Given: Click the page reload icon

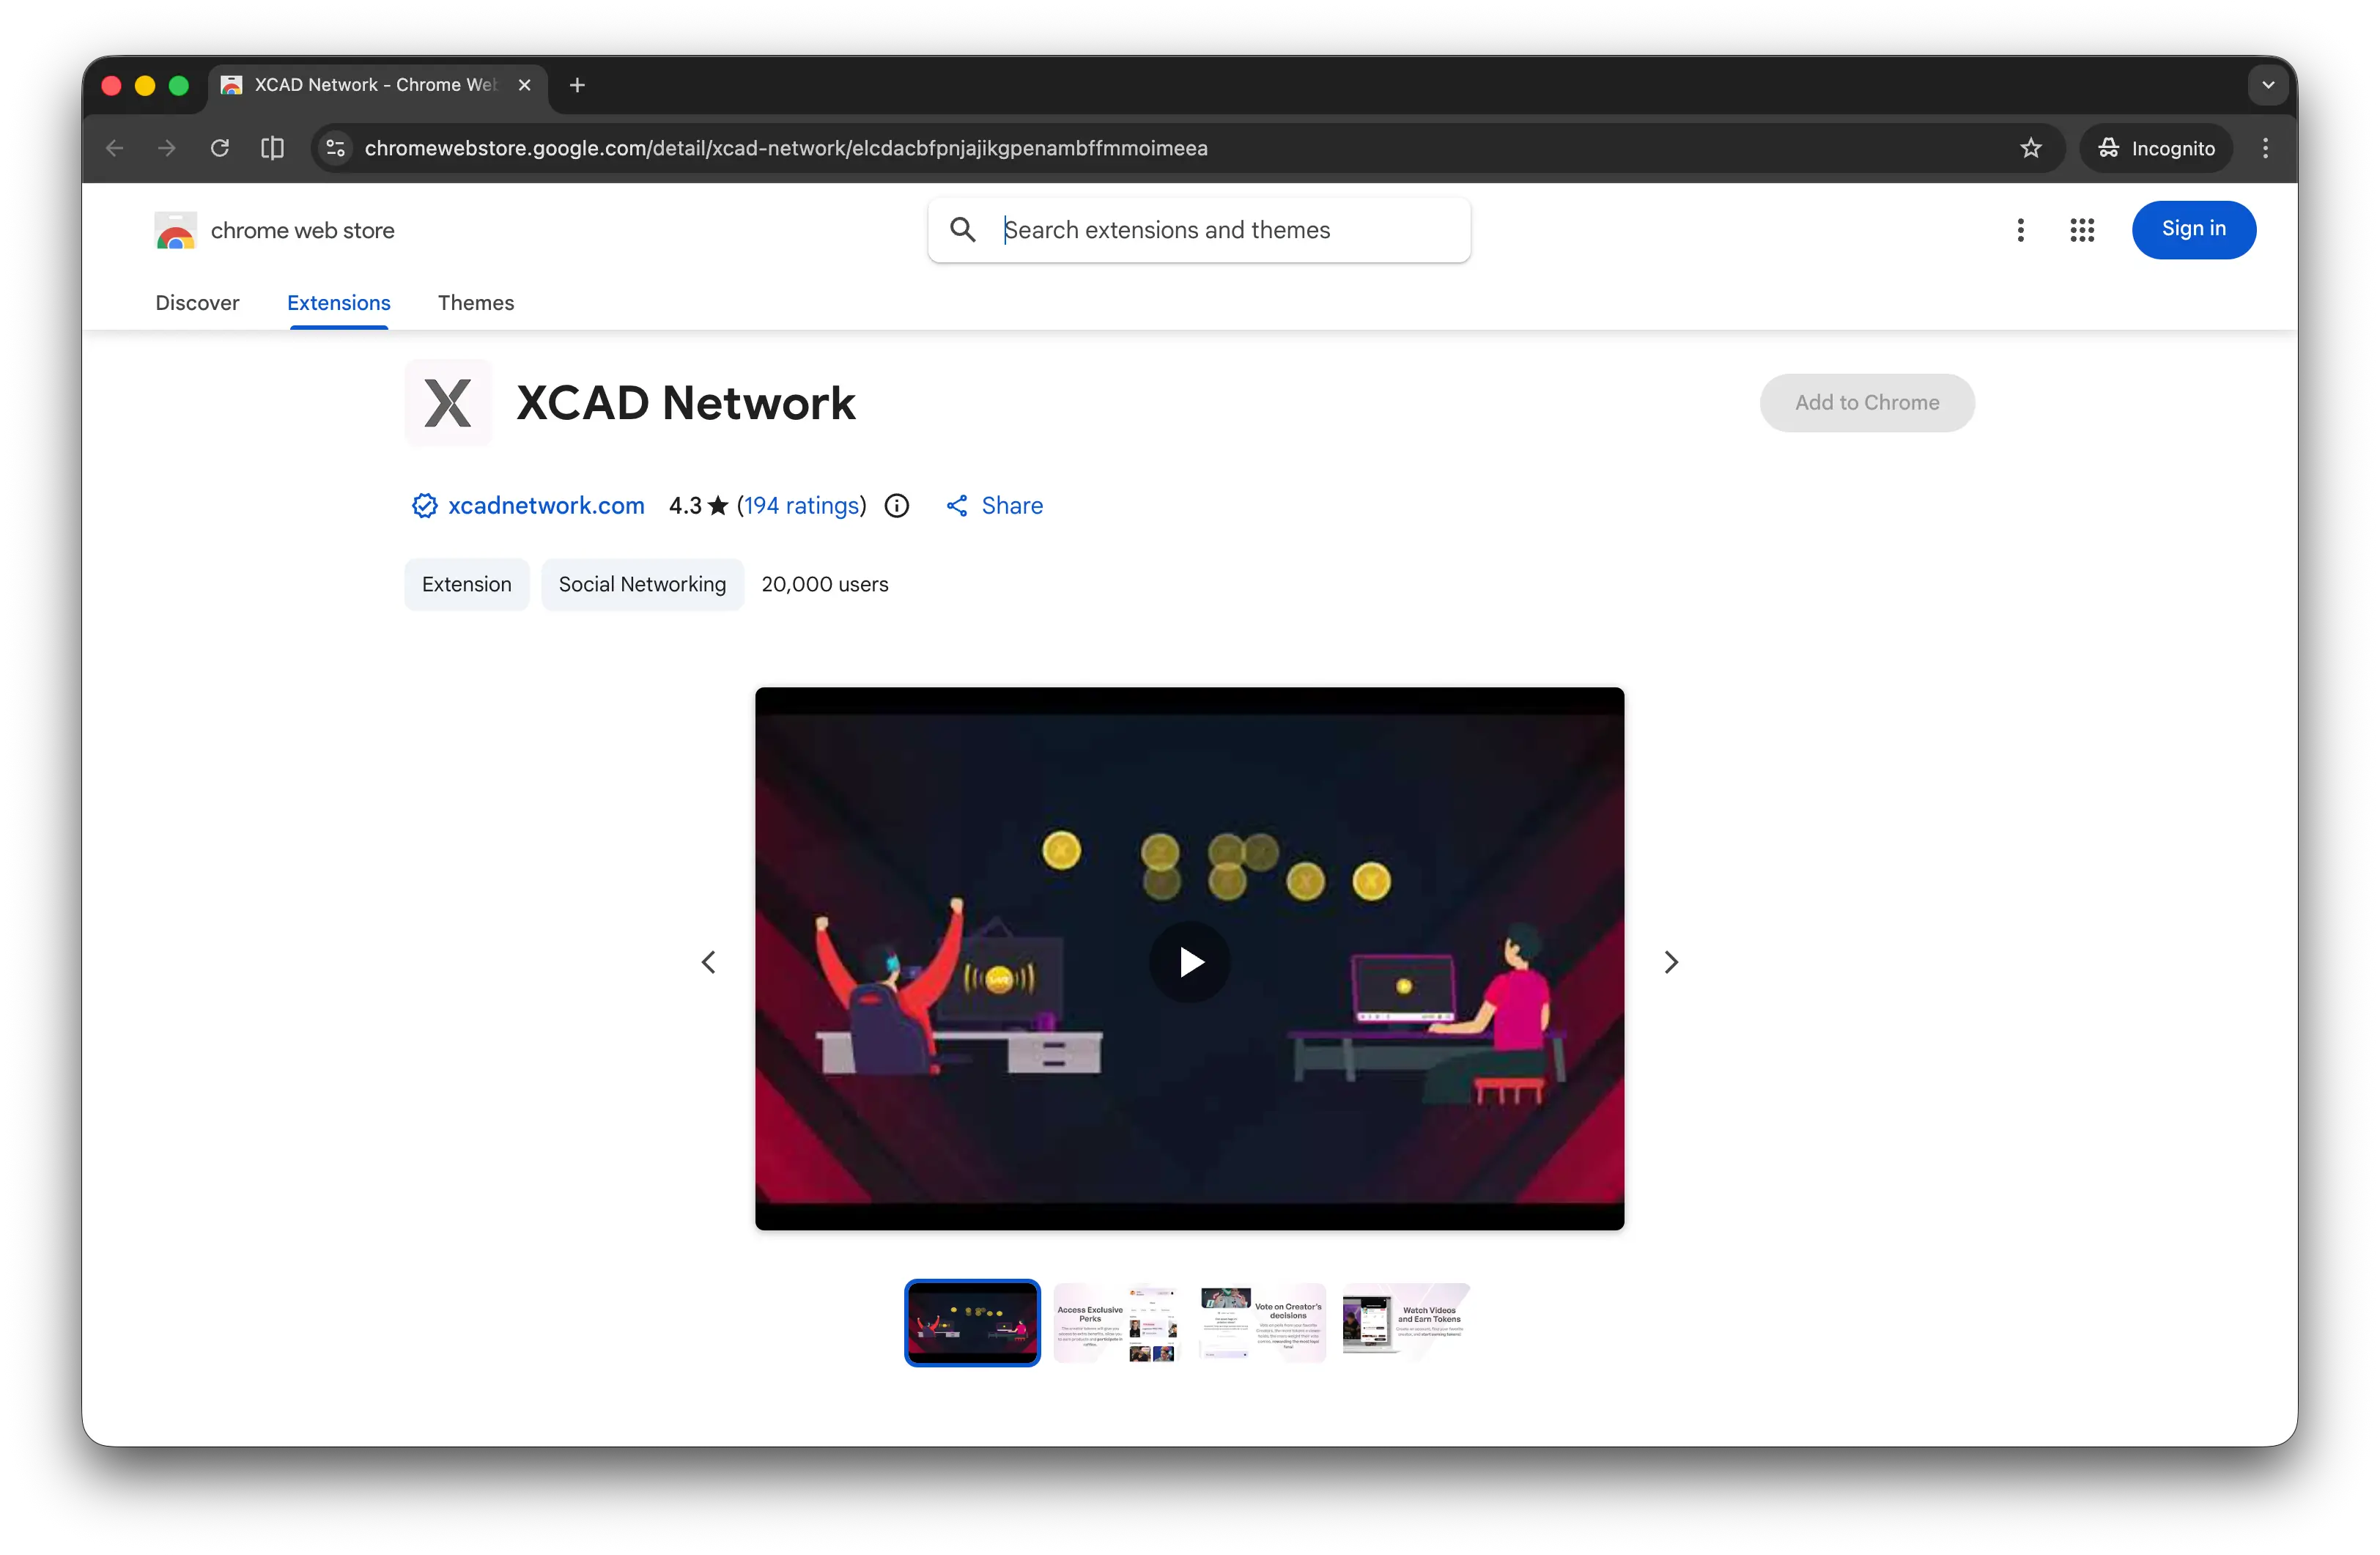Looking at the screenshot, I should tap(220, 148).
